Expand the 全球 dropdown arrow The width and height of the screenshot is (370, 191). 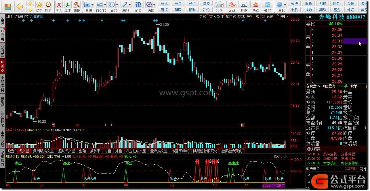click(285, 5)
